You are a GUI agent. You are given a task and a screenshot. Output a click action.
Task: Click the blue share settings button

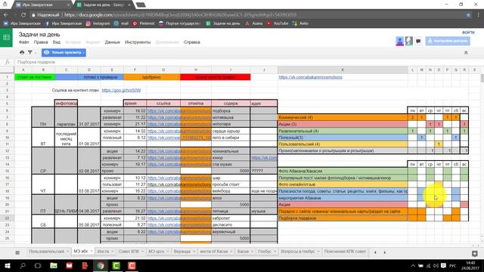448,41
